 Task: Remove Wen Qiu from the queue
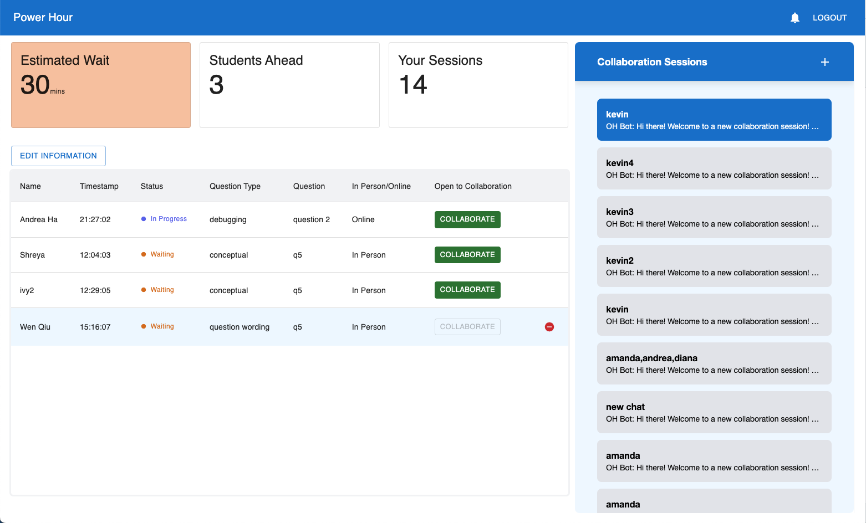[x=549, y=327]
